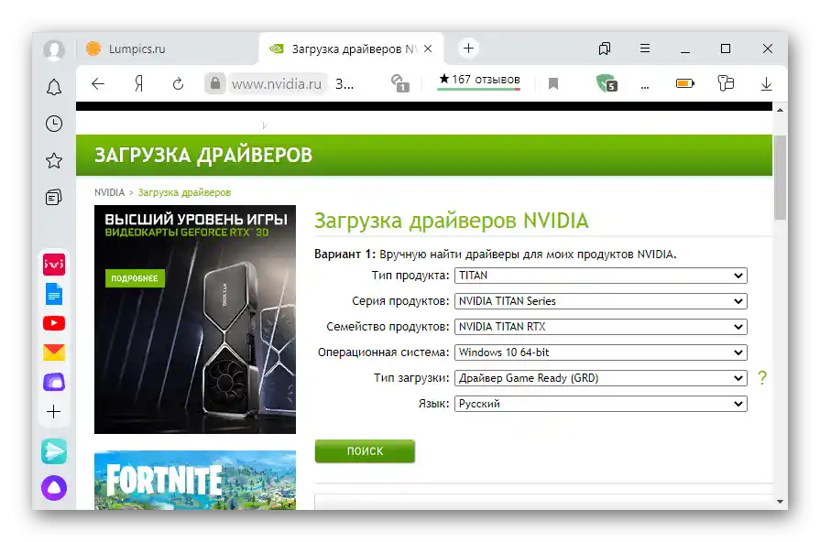Image resolution: width=820 pixels, height=542 pixels.
Task: Open YouTube from the sidebar
Action: point(54,323)
